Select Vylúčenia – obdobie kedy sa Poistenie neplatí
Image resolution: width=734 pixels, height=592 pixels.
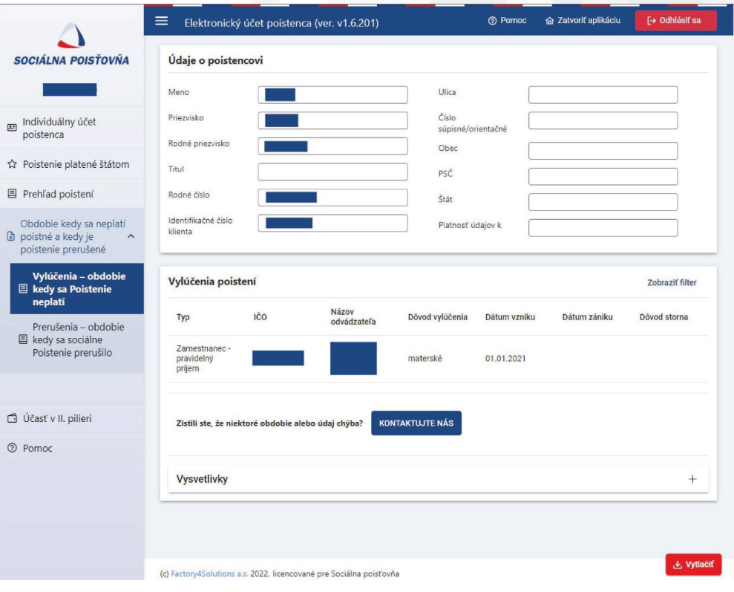pyautogui.click(x=79, y=289)
